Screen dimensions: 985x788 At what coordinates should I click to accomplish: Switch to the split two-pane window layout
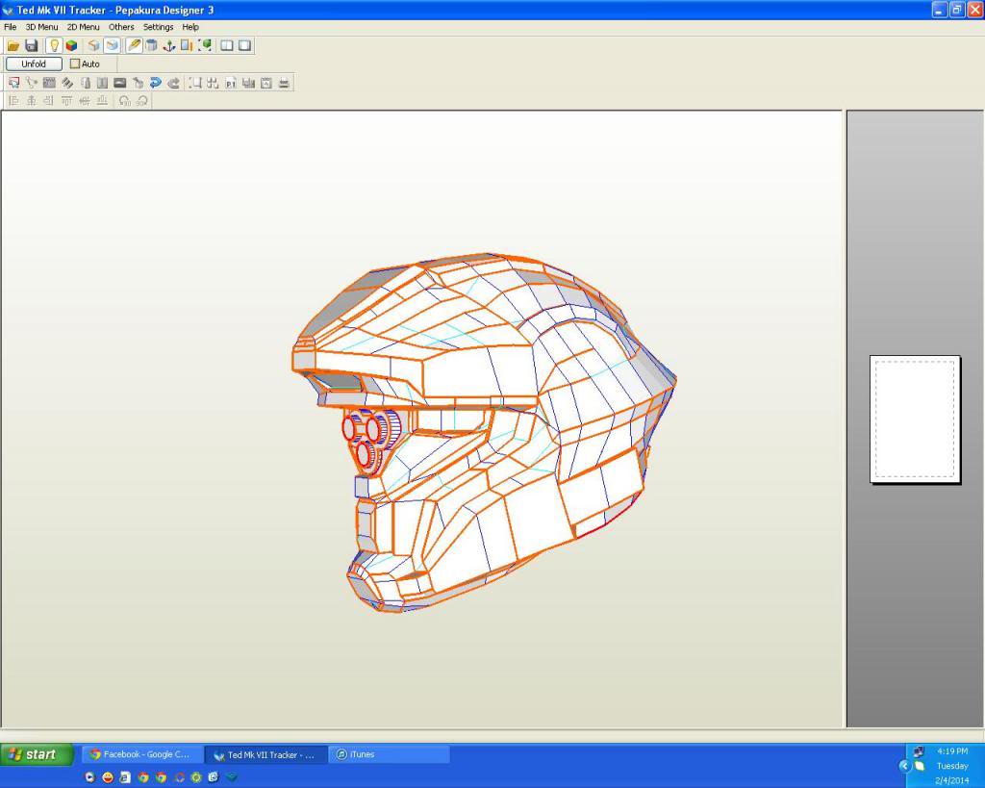227,45
